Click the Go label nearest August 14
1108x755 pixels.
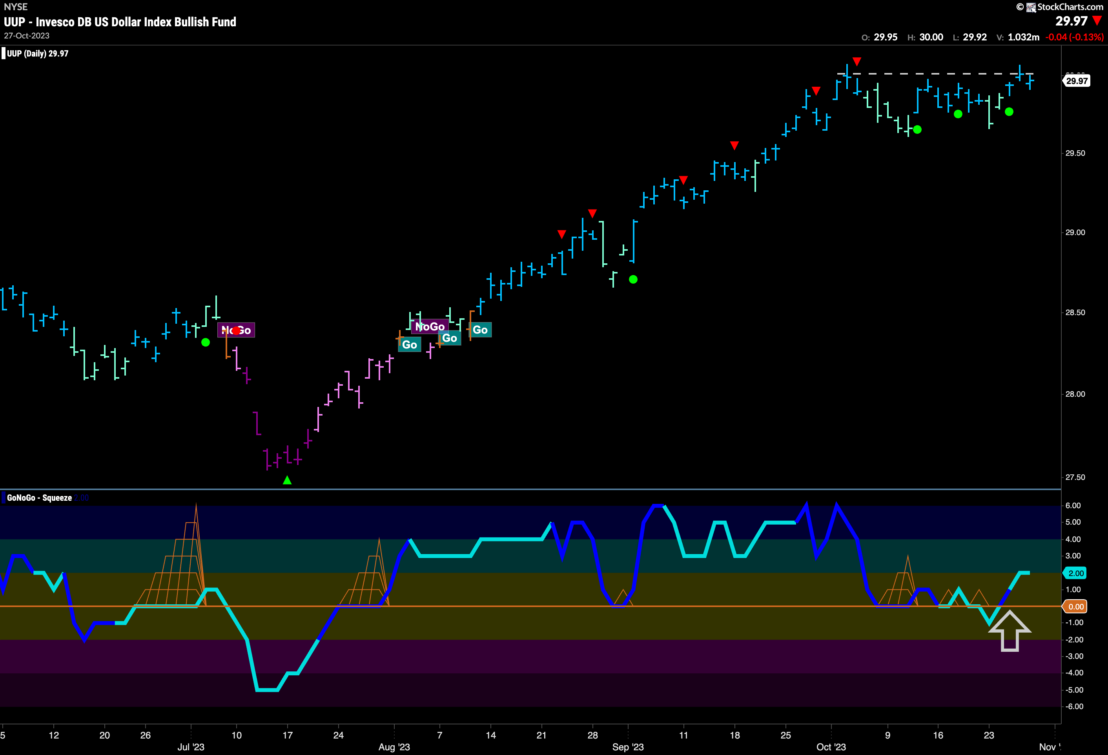(480, 330)
